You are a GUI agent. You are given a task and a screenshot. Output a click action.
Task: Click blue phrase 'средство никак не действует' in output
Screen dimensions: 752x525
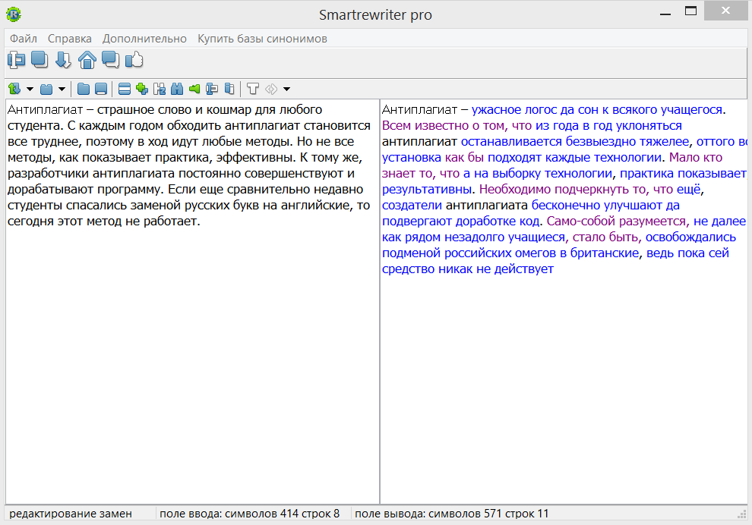(x=468, y=269)
